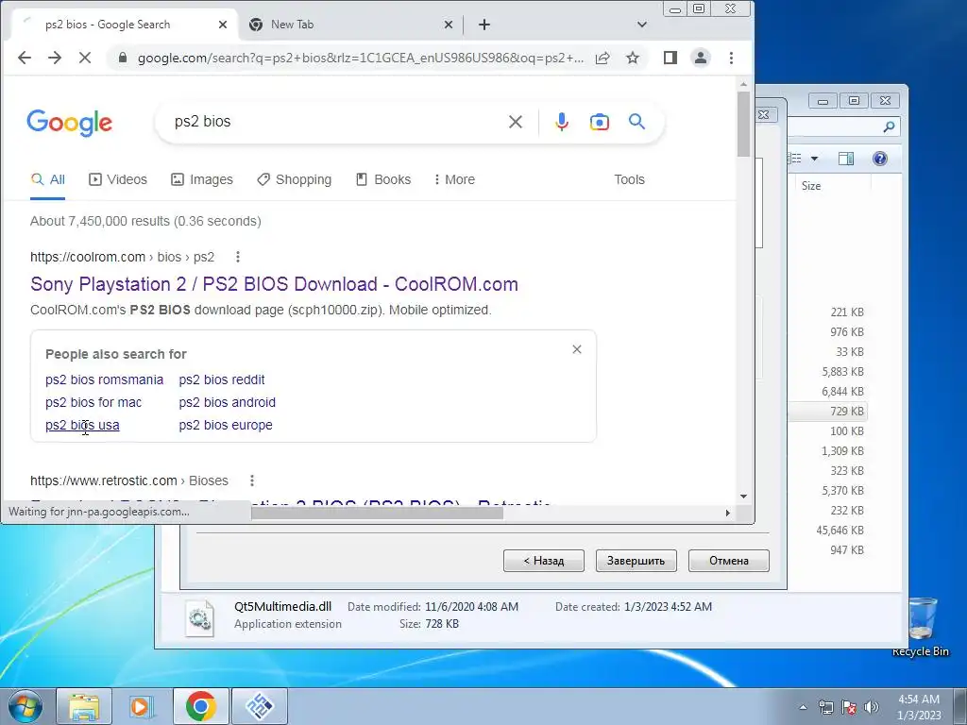Click 'ps2 bios reddit' suggestion
Image resolution: width=967 pixels, height=725 pixels.
(221, 379)
